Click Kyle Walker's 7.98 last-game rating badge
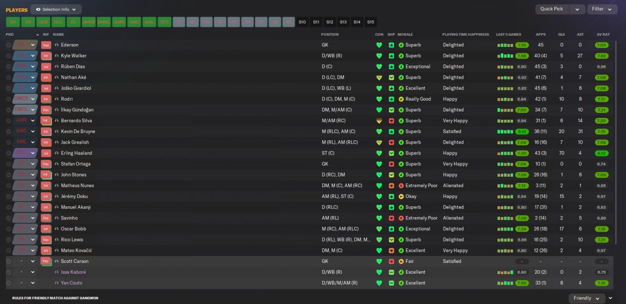This screenshot has height=304, width=626. [522, 56]
